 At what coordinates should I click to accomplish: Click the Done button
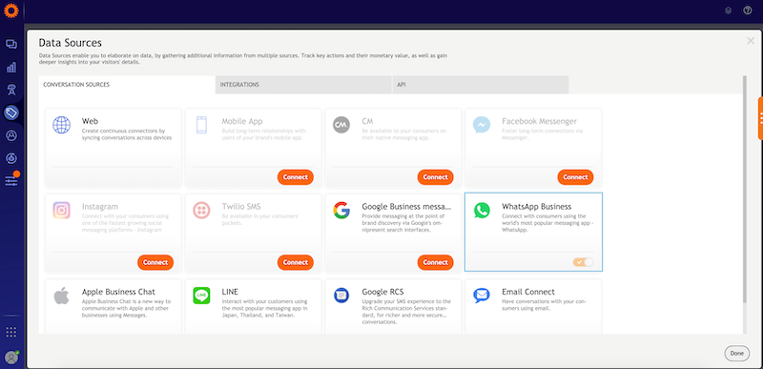736,354
